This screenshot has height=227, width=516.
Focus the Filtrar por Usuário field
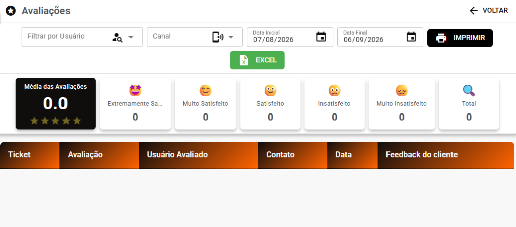point(82,37)
